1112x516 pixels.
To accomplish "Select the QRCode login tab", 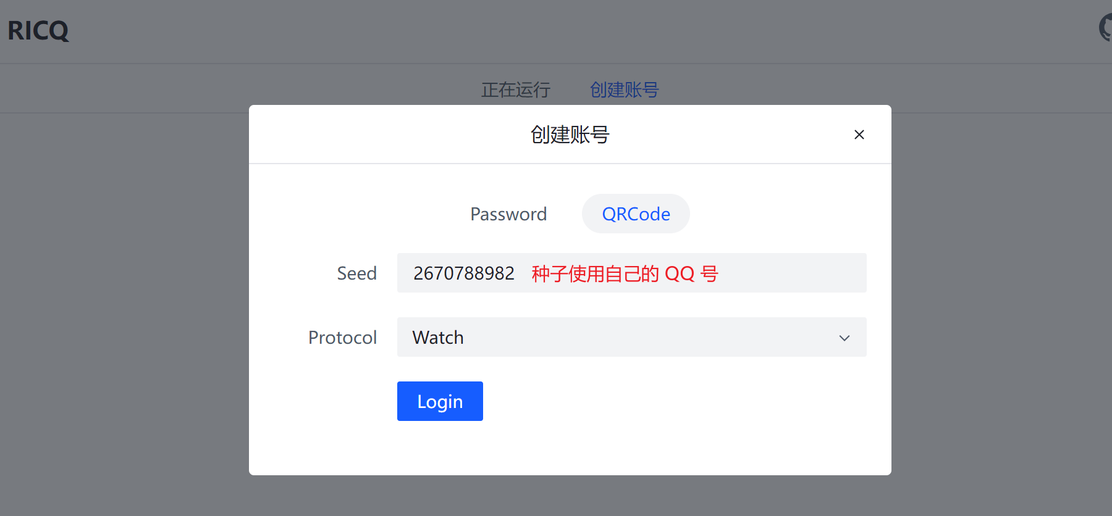I will 636,214.
